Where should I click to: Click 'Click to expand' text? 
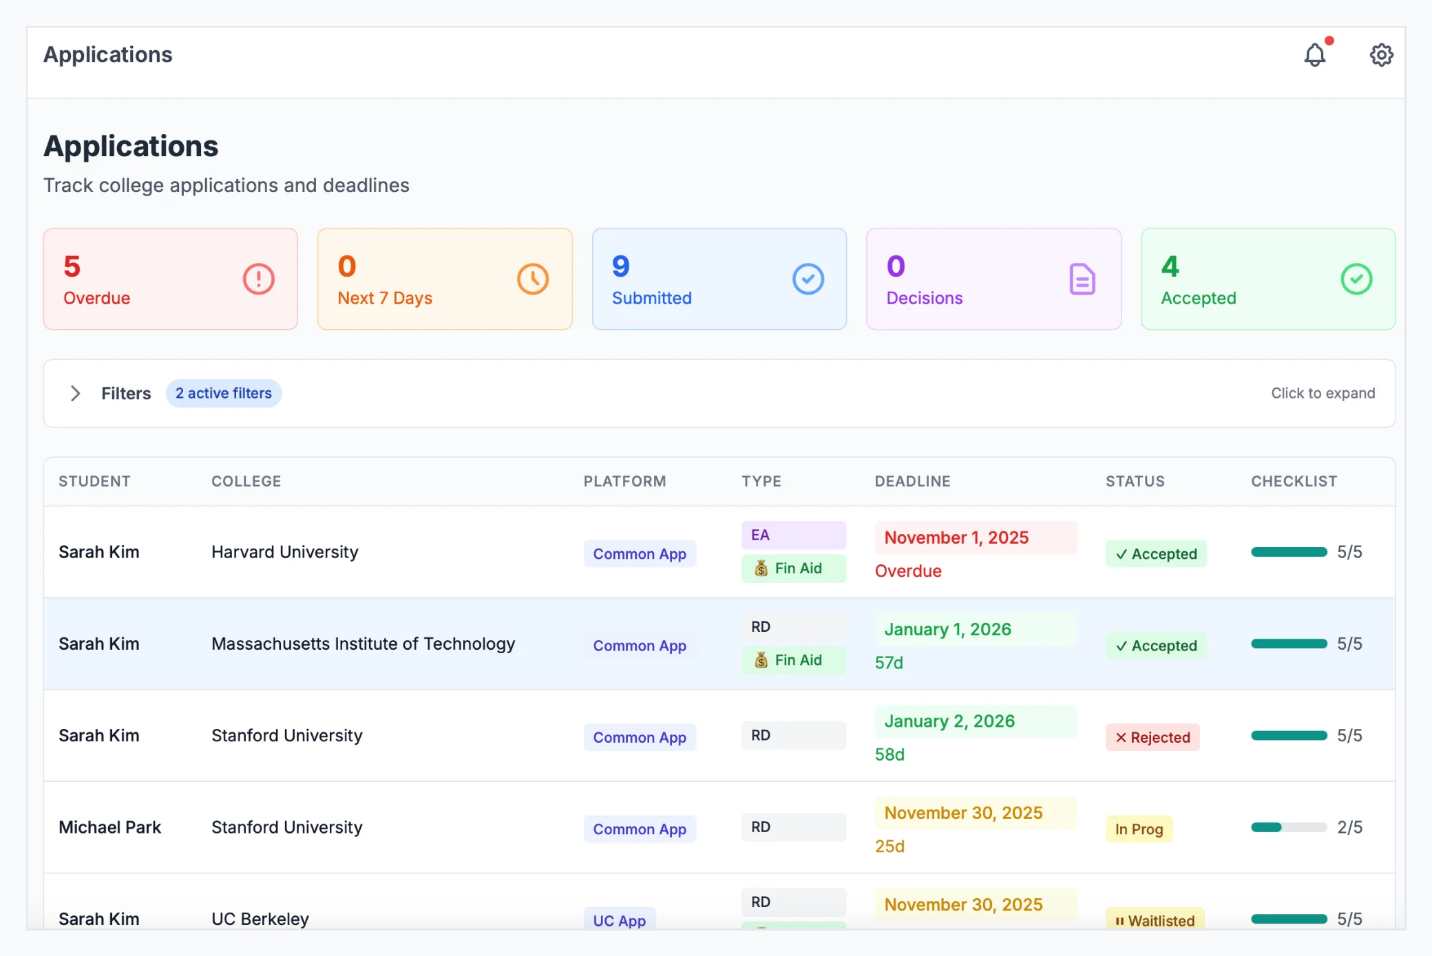(x=1323, y=393)
